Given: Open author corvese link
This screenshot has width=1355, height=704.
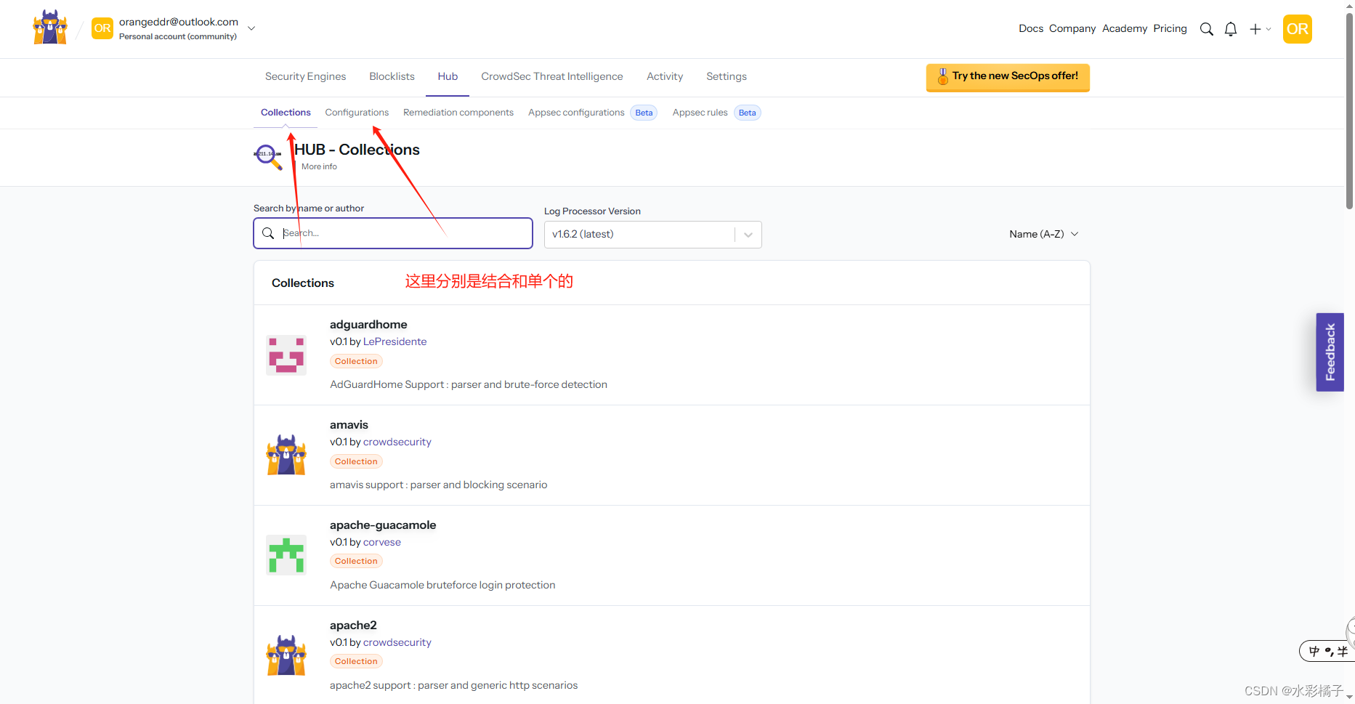Looking at the screenshot, I should (x=381, y=542).
